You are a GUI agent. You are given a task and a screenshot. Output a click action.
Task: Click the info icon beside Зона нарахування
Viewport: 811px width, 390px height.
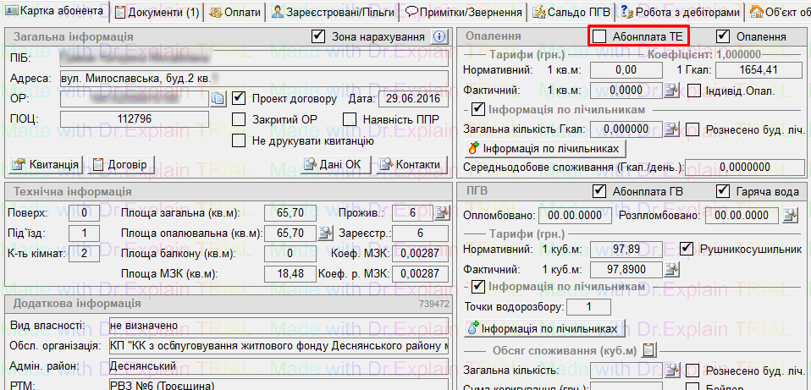(x=439, y=36)
